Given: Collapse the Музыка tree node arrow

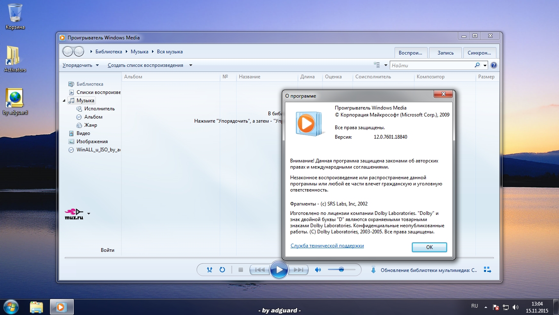Looking at the screenshot, I should coord(64,100).
